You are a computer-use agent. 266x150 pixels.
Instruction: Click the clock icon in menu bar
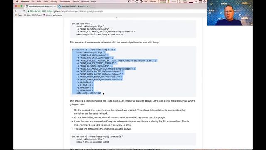point(204,2)
